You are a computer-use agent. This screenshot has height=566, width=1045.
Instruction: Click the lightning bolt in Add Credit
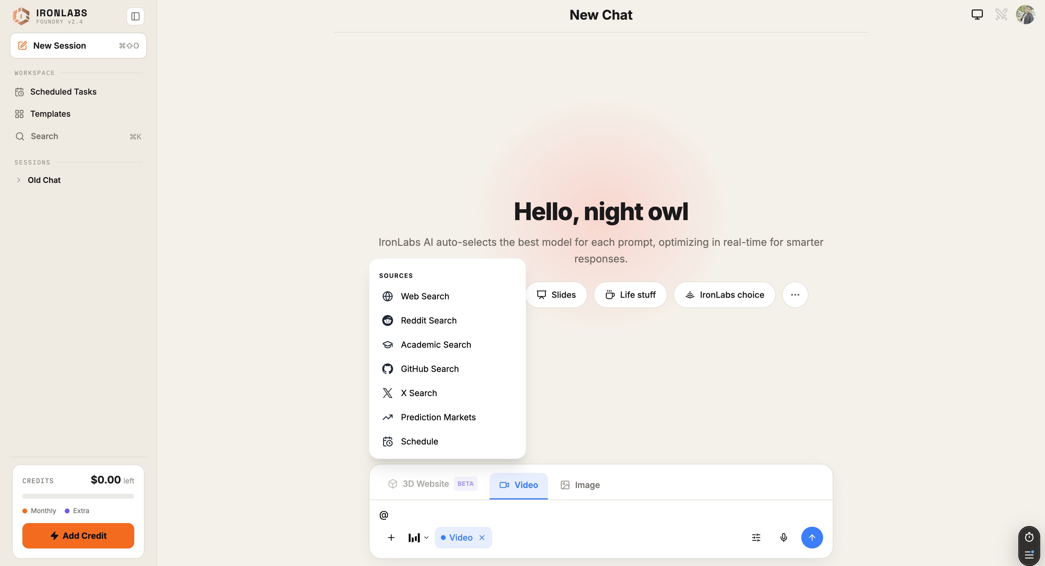[54, 536]
